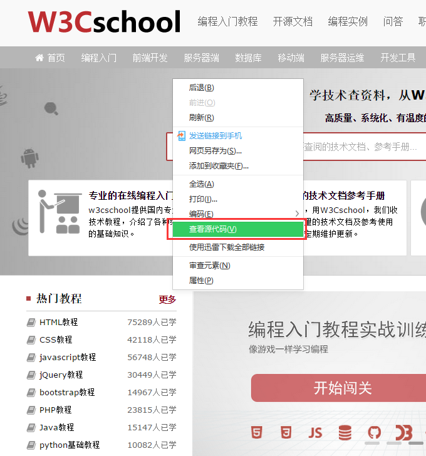The image size is (426, 456).
Task: Click the book icon beside CSS教程
Action: (31, 339)
